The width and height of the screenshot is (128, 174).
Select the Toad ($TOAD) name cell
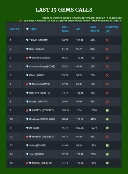(x=40, y=154)
